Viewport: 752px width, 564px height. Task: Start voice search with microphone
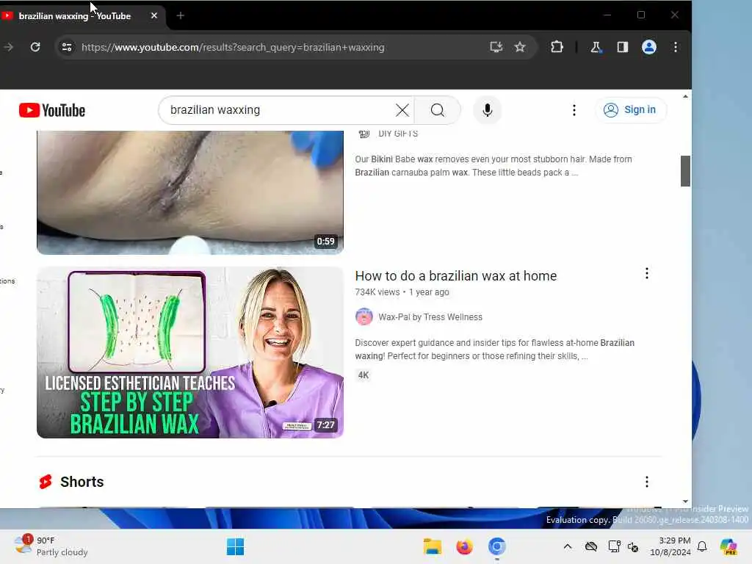(488, 110)
